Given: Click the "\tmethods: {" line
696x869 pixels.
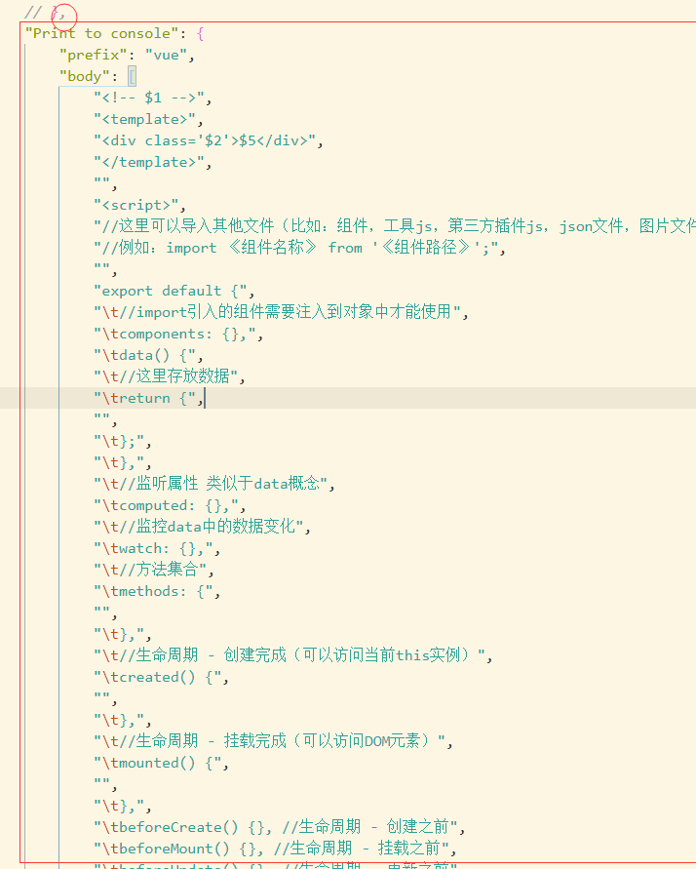Looking at the screenshot, I should (160, 591).
